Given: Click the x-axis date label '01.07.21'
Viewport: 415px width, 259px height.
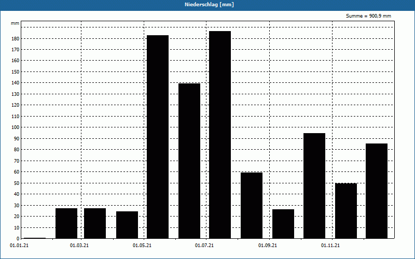Looking at the screenshot, I should pyautogui.click(x=204, y=246).
